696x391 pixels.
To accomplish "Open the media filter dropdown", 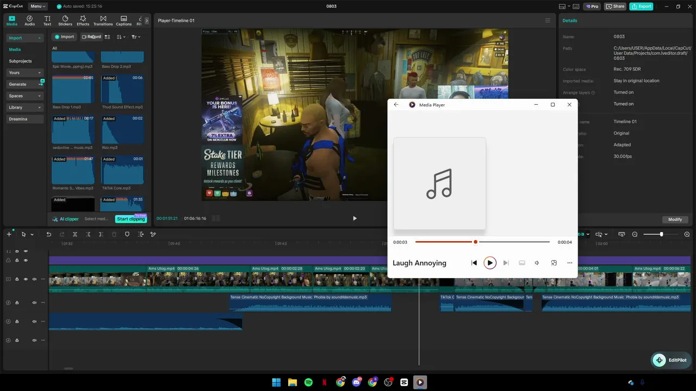I will [136, 37].
